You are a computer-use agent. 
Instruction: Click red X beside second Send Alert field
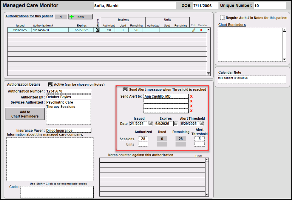tap(191, 101)
